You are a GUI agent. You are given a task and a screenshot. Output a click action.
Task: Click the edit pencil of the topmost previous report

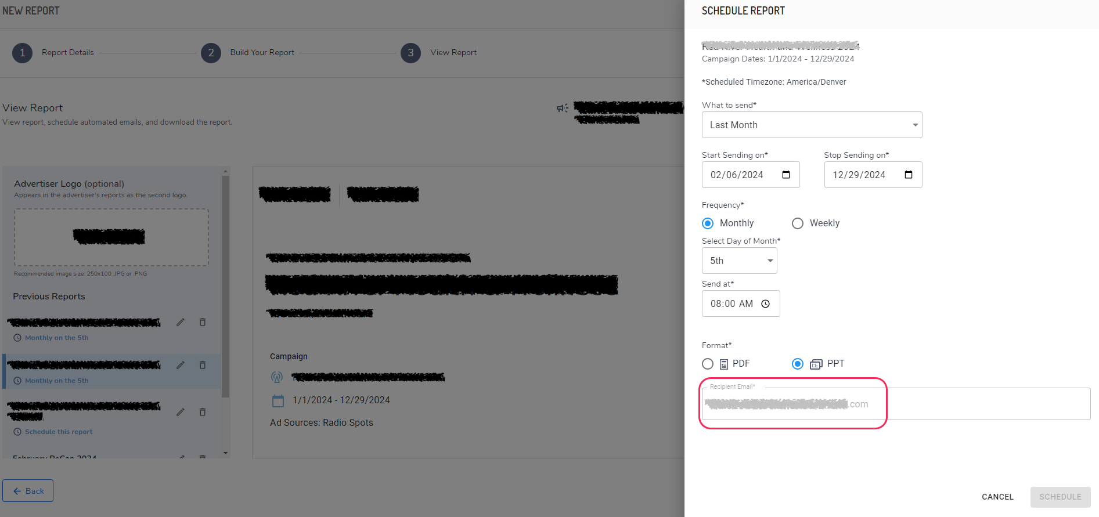click(x=181, y=322)
